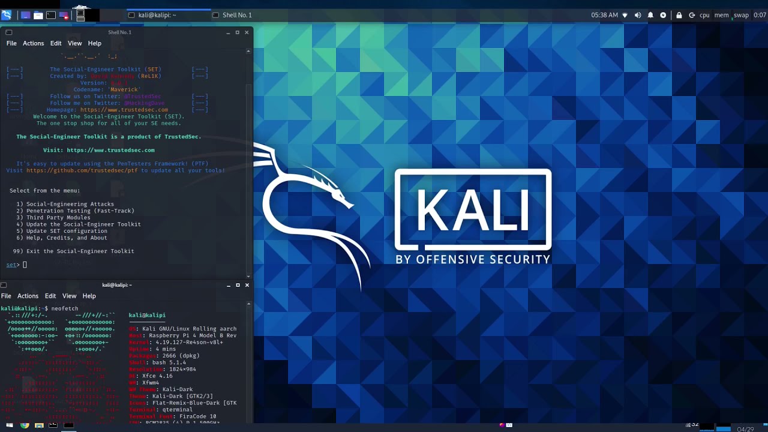768x432 pixels.
Task: Open Edit menu in kali@kalipi window
Action: (50, 296)
